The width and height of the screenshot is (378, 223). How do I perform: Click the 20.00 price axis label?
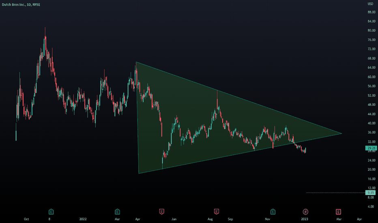click(372, 169)
